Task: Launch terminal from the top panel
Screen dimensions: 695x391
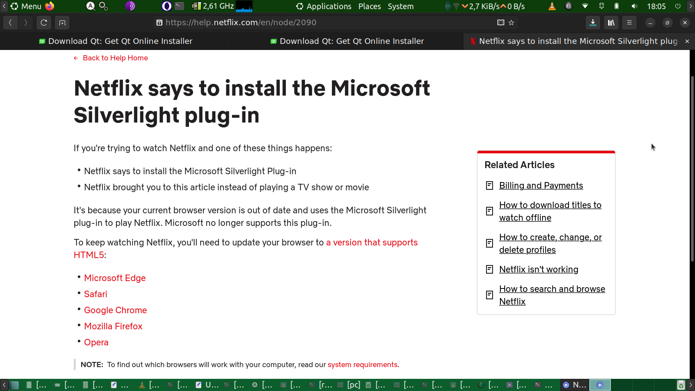Action: [x=179, y=6]
